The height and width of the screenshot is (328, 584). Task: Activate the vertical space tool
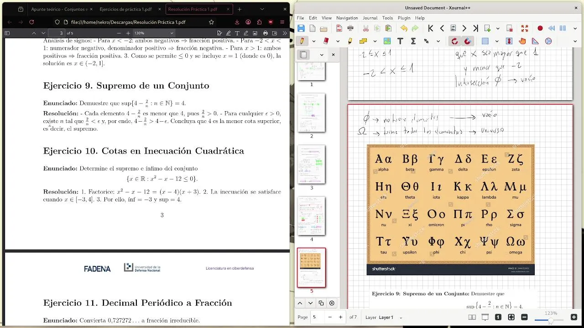pos(509,41)
